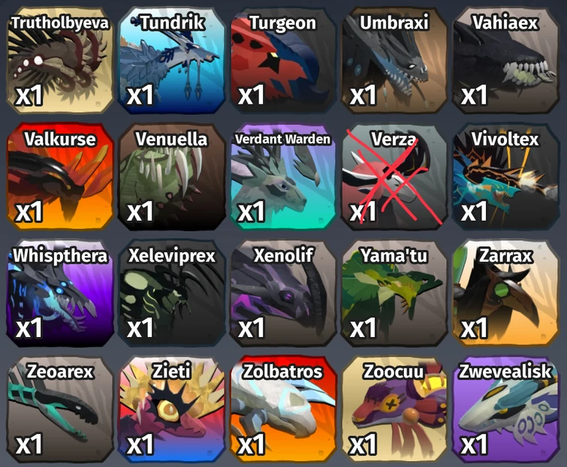Choose the Vivoltex creature card
The height and width of the screenshot is (467, 567).
[505, 176]
